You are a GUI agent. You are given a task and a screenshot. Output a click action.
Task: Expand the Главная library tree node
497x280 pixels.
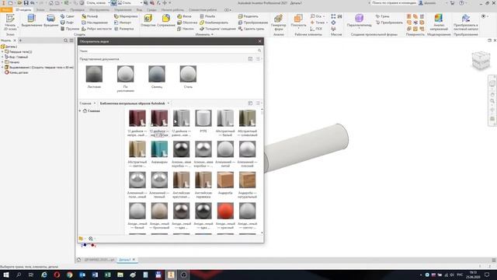80,110
